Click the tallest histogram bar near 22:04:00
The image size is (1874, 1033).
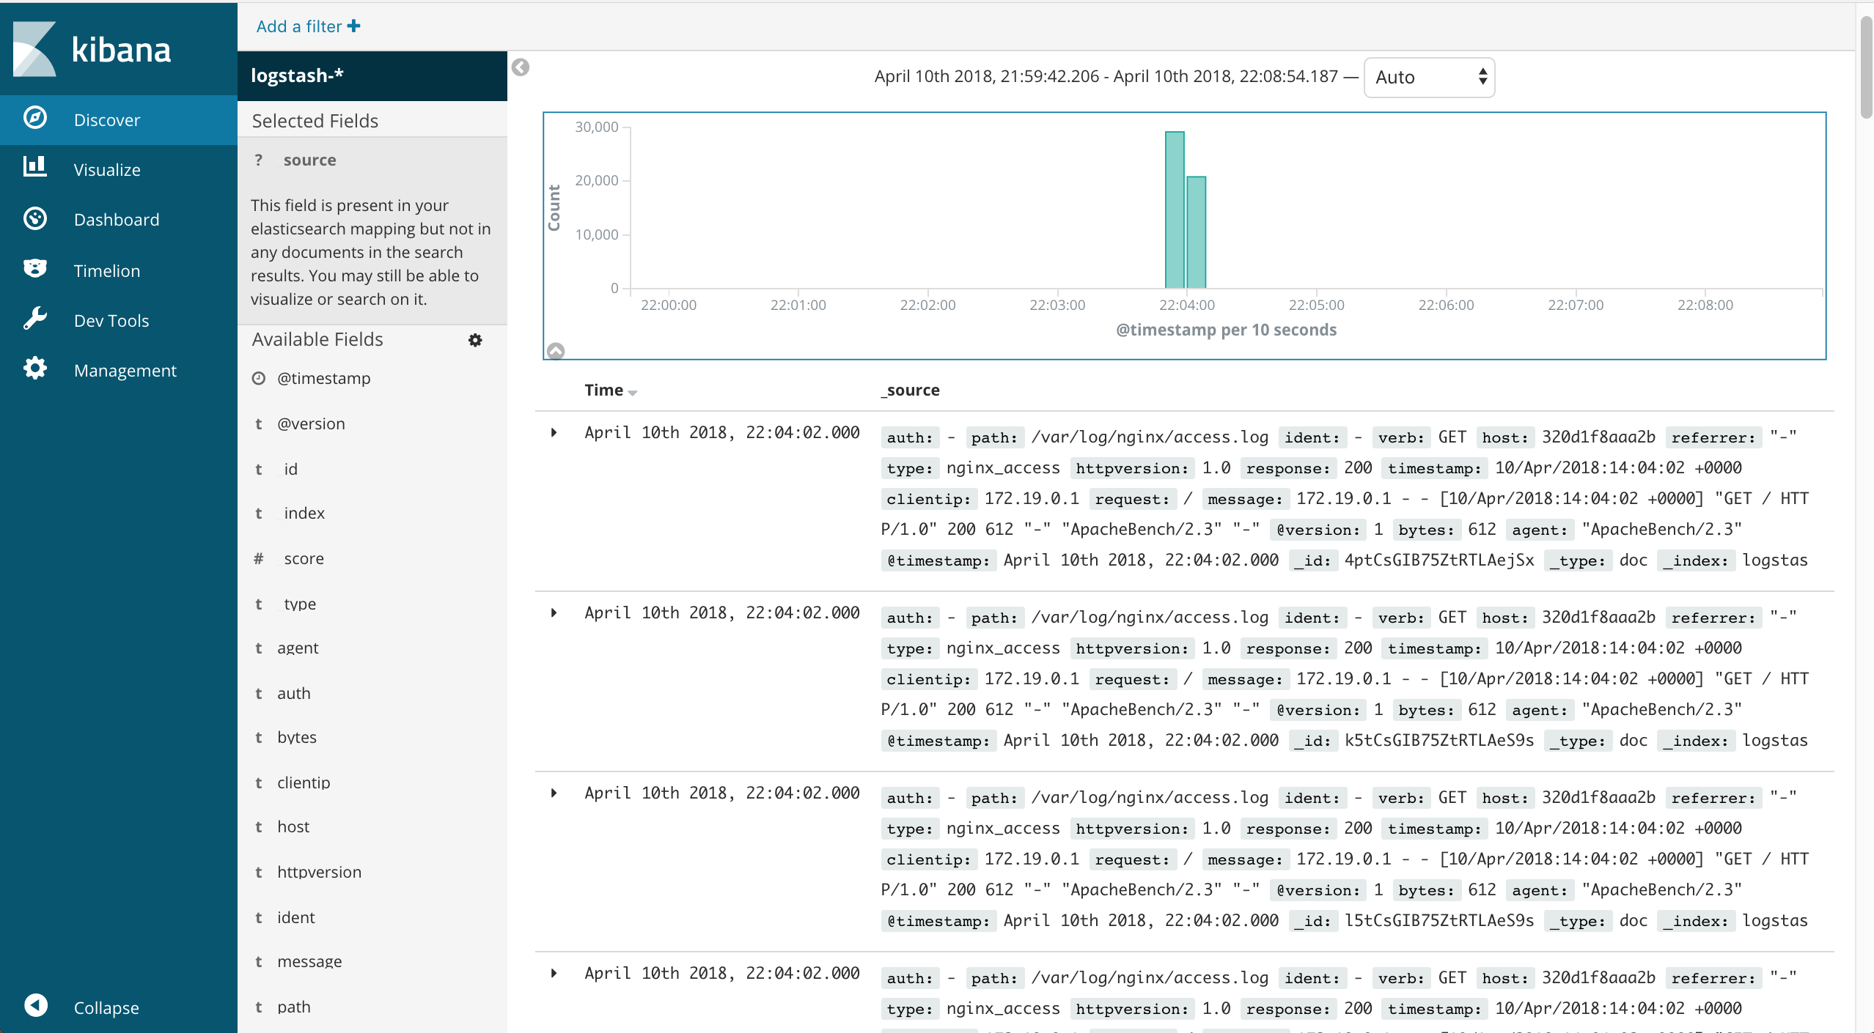point(1175,210)
